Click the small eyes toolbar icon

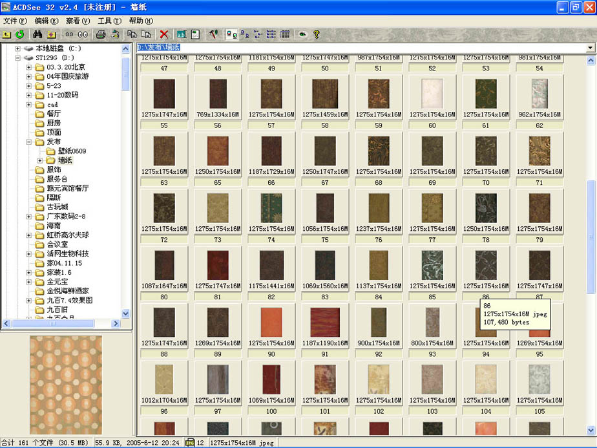69,35
